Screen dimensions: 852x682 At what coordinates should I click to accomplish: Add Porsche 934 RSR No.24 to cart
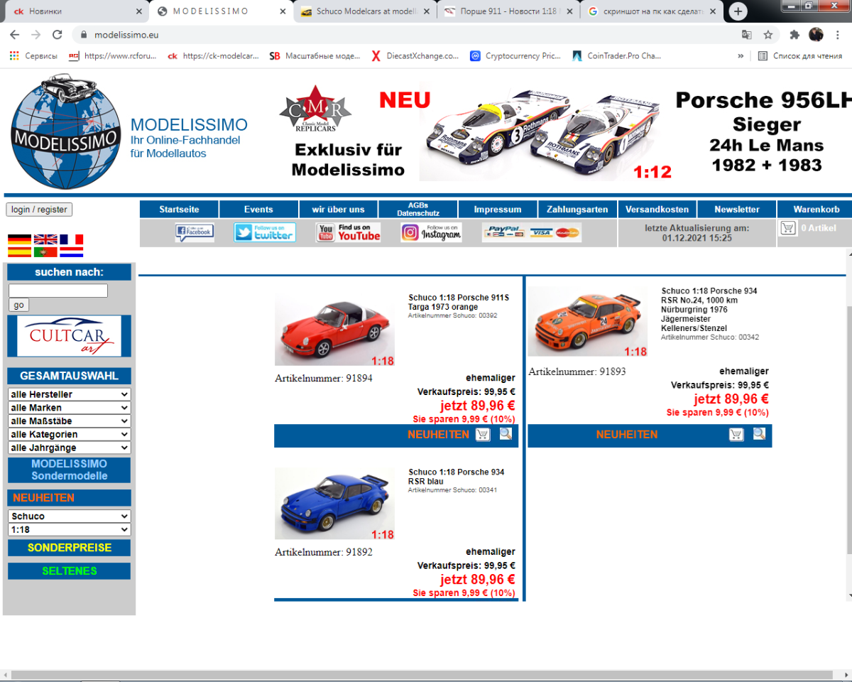[736, 434]
